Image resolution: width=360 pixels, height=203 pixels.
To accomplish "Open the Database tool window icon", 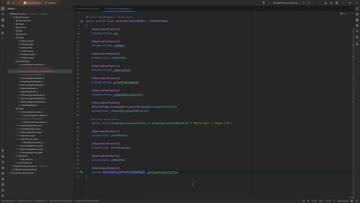I will pyautogui.click(x=357, y=20).
